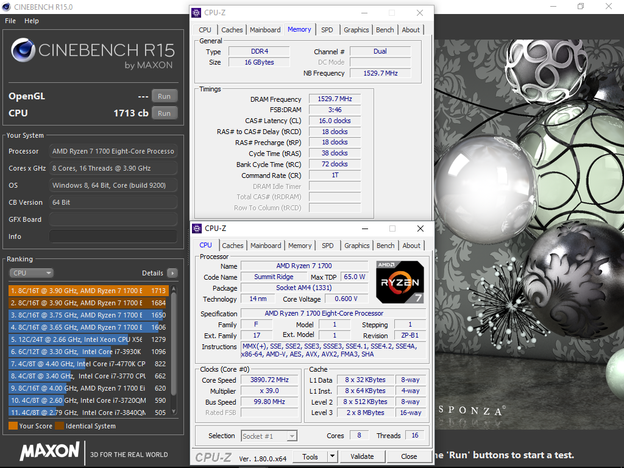Select ranking entry 1 with score 1713
This screenshot has width=624, height=468.
88,291
